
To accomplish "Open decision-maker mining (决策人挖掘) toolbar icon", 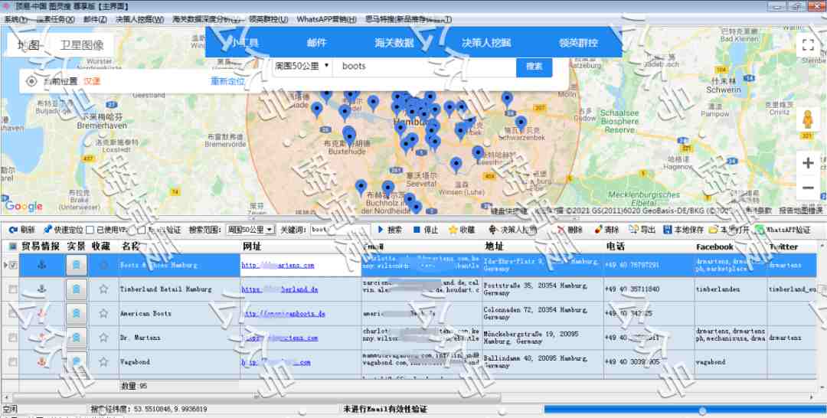I will click(493, 230).
